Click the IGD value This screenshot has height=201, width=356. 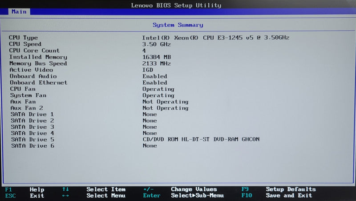coord(148,70)
